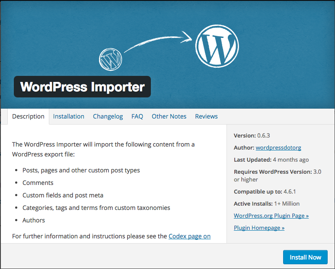
Task: Click the Requires WordPress Version text
Action: pyautogui.click(x=278, y=175)
